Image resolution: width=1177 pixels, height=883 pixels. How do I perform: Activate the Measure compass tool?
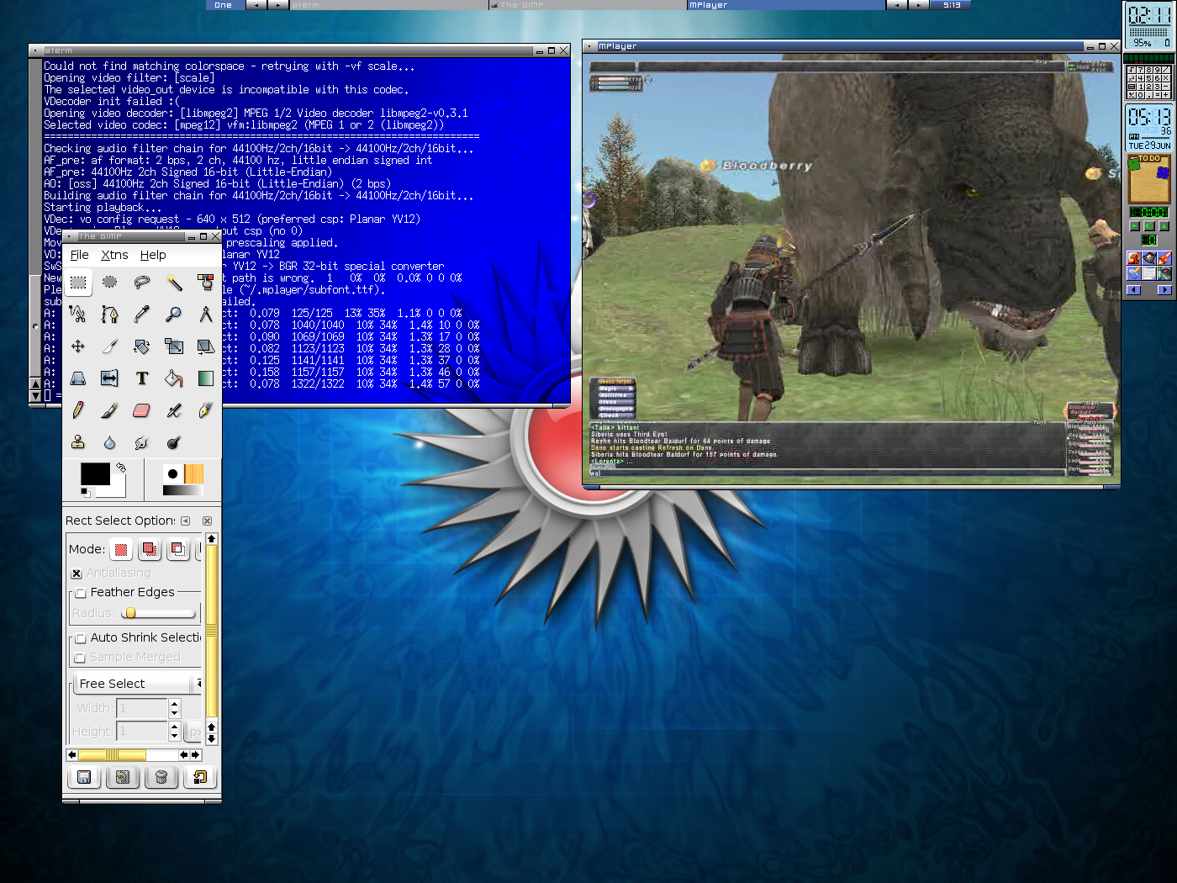(206, 315)
